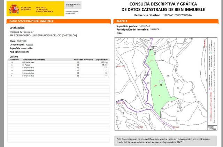Click the blue '010' polygon label on the map

pos(161,82)
